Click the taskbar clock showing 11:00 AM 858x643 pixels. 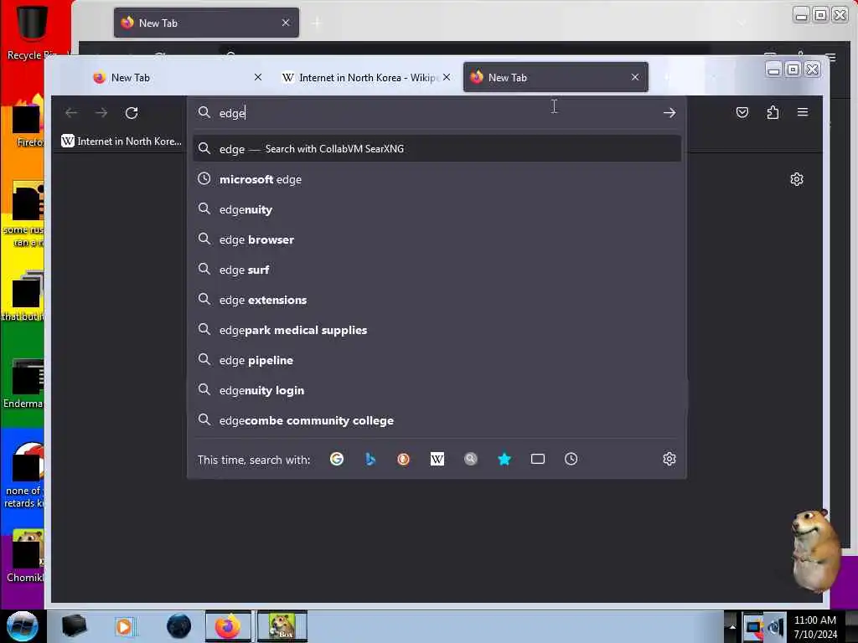click(x=815, y=627)
